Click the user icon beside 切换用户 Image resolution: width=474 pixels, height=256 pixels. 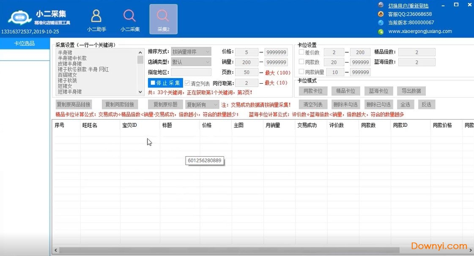(381, 5)
